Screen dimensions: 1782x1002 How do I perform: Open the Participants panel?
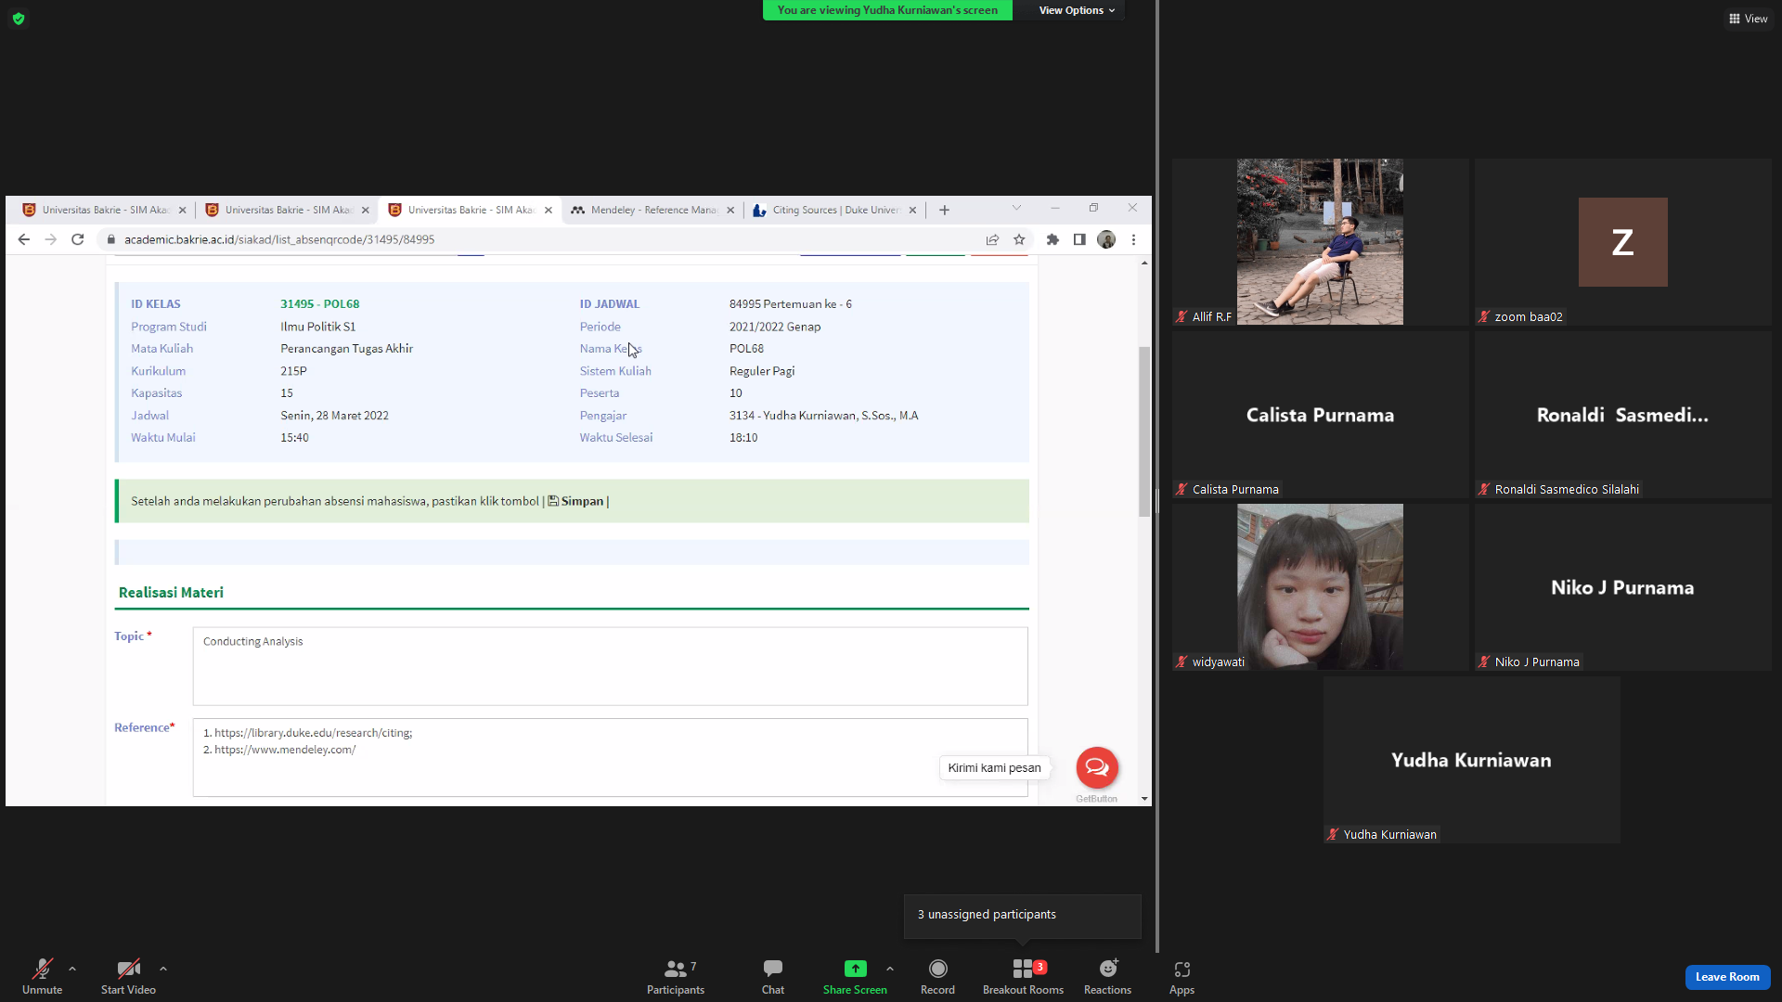point(676,976)
